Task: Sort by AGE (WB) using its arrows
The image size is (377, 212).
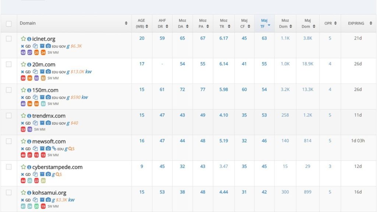Action: coord(147,26)
